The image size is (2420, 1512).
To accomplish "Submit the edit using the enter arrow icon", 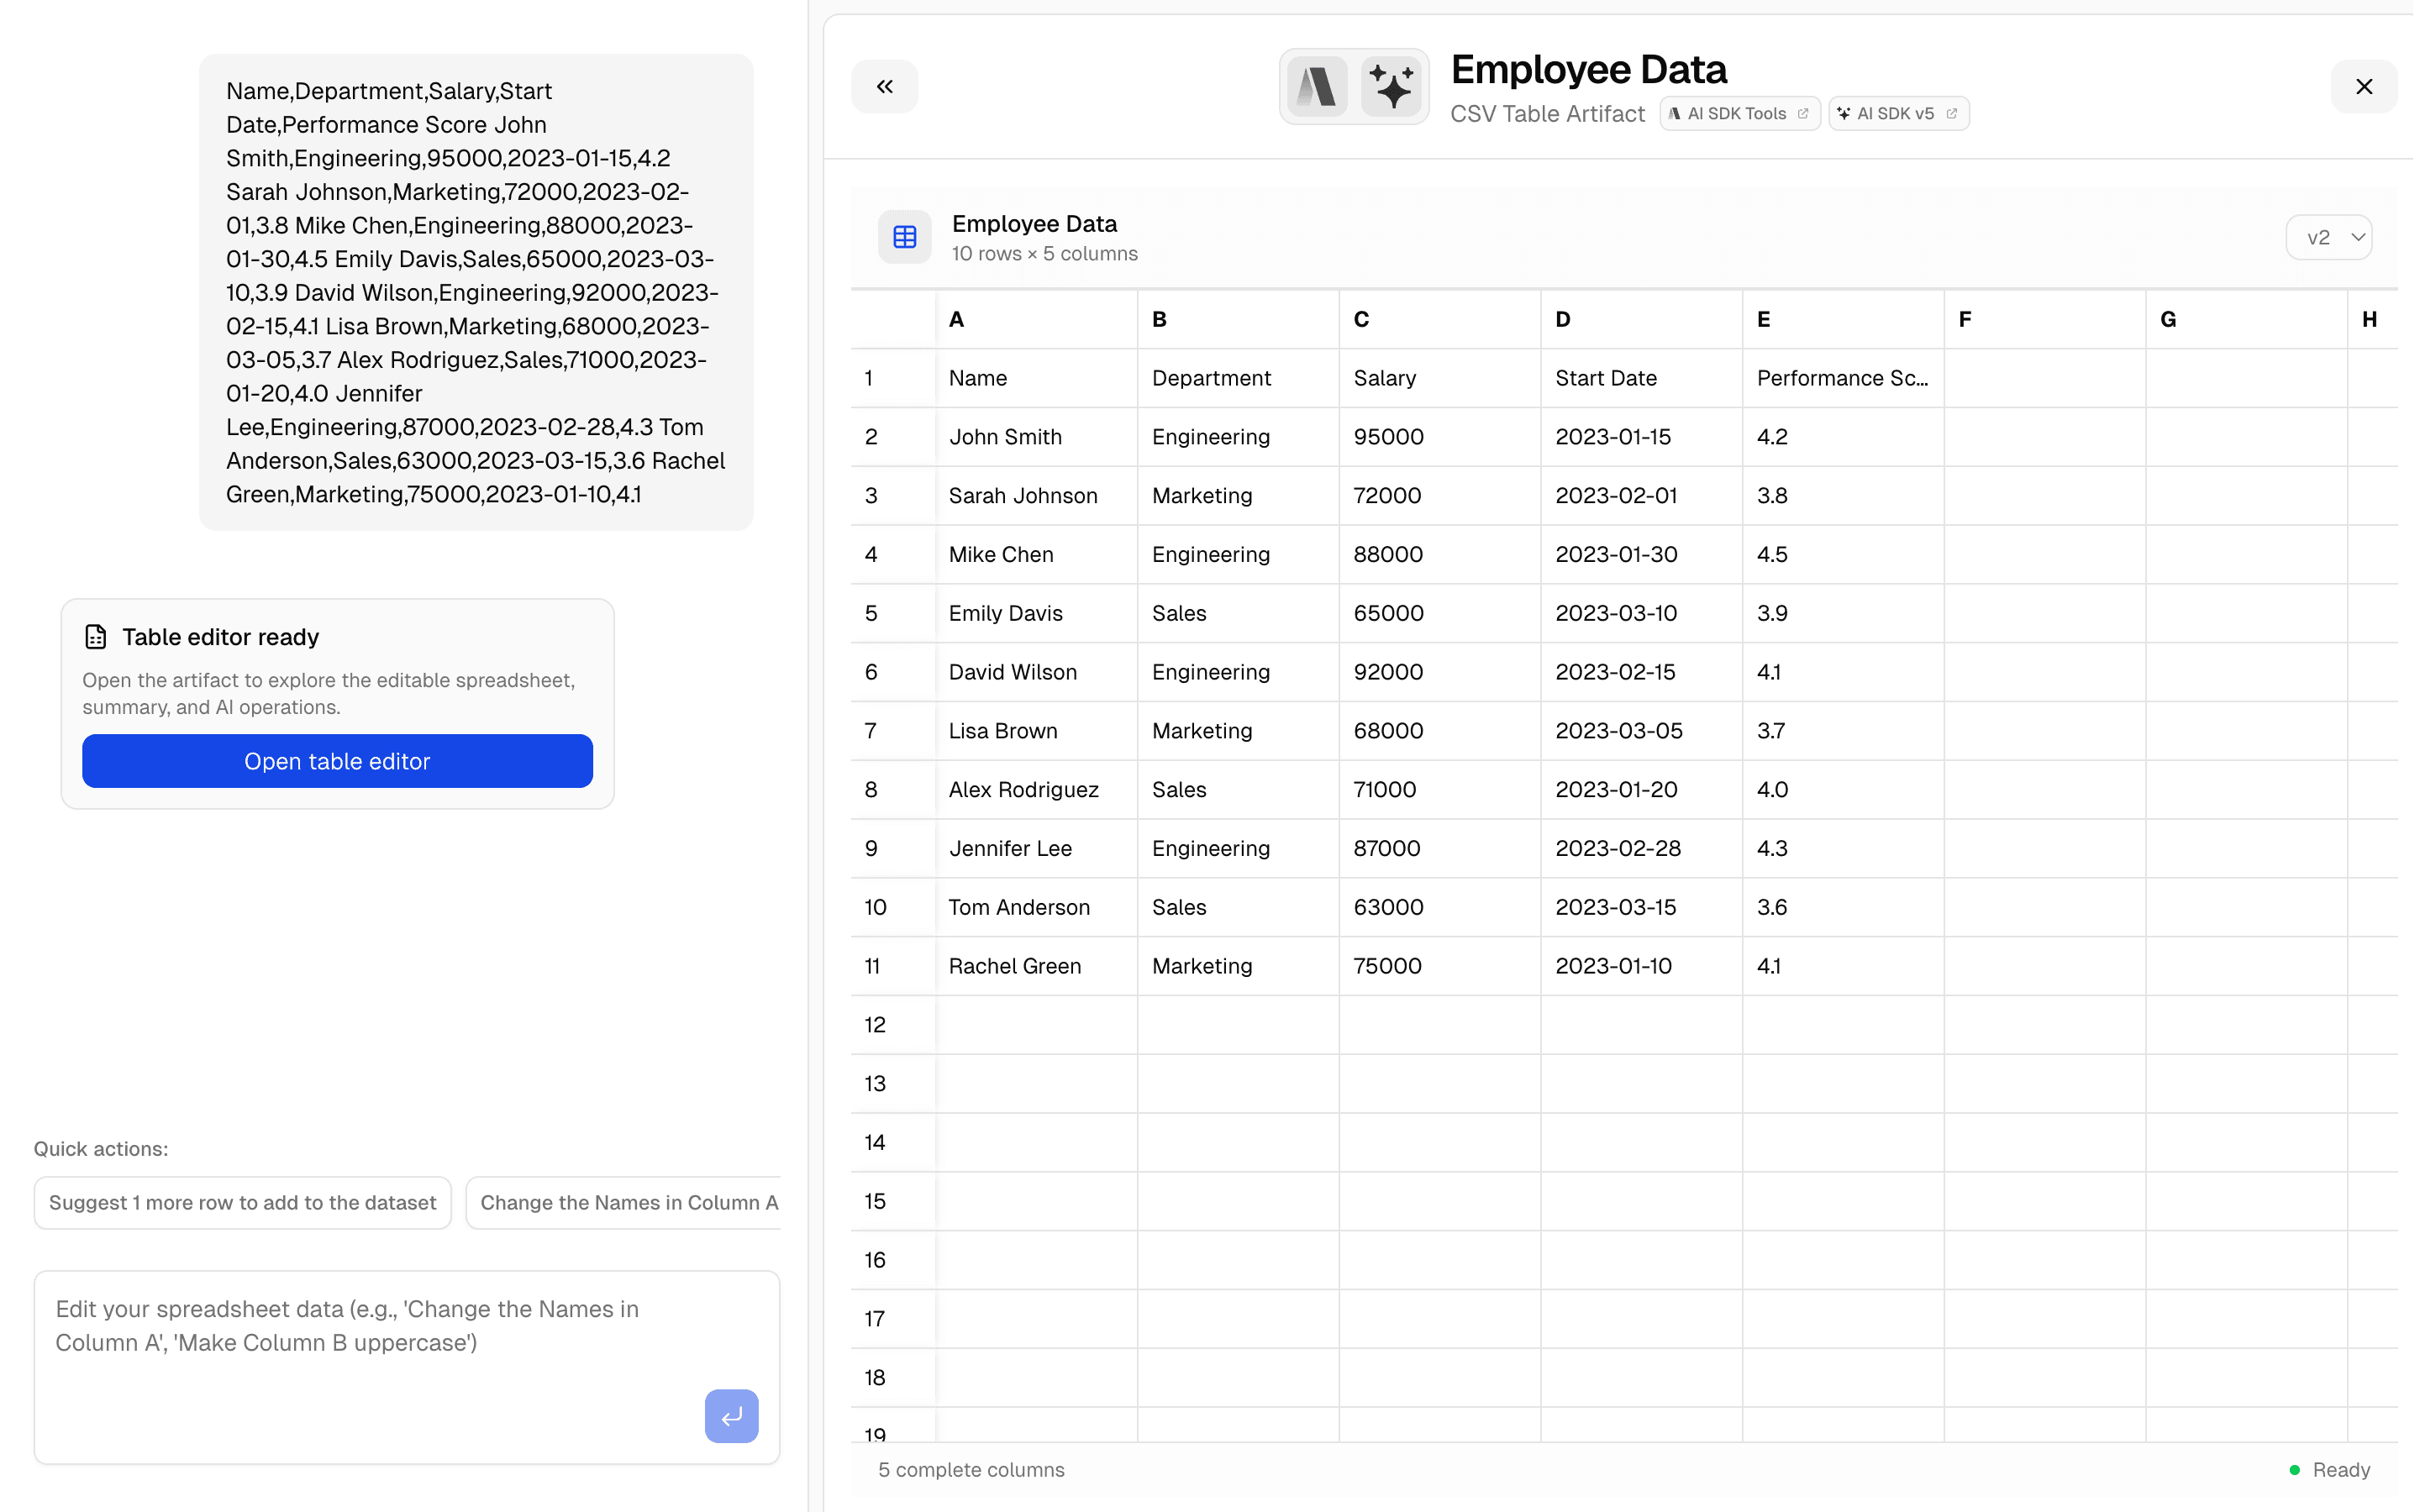I will tap(731, 1416).
